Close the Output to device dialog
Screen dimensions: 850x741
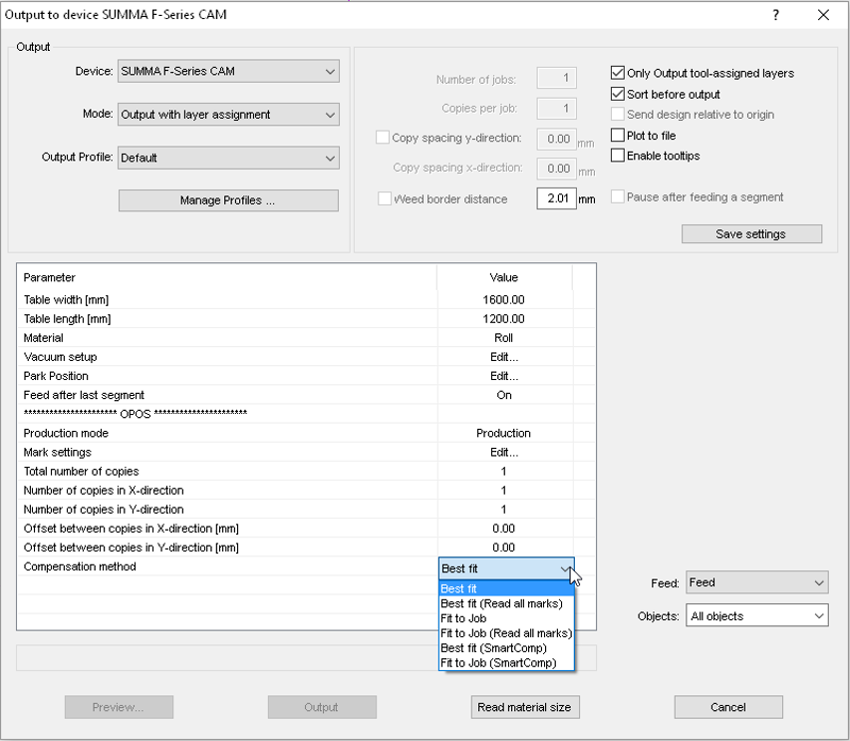coord(823,15)
